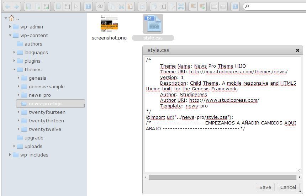
Task: Click the Rename toolbar icon
Action: [163, 7]
